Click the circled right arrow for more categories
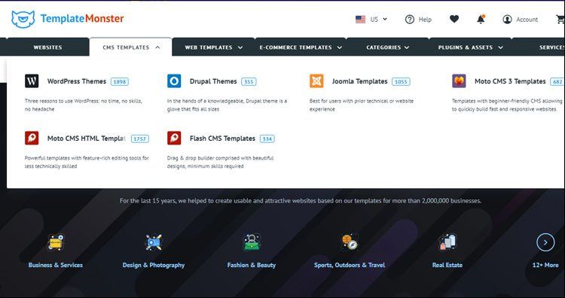Image resolution: width=565 pixels, height=298 pixels. [545, 242]
